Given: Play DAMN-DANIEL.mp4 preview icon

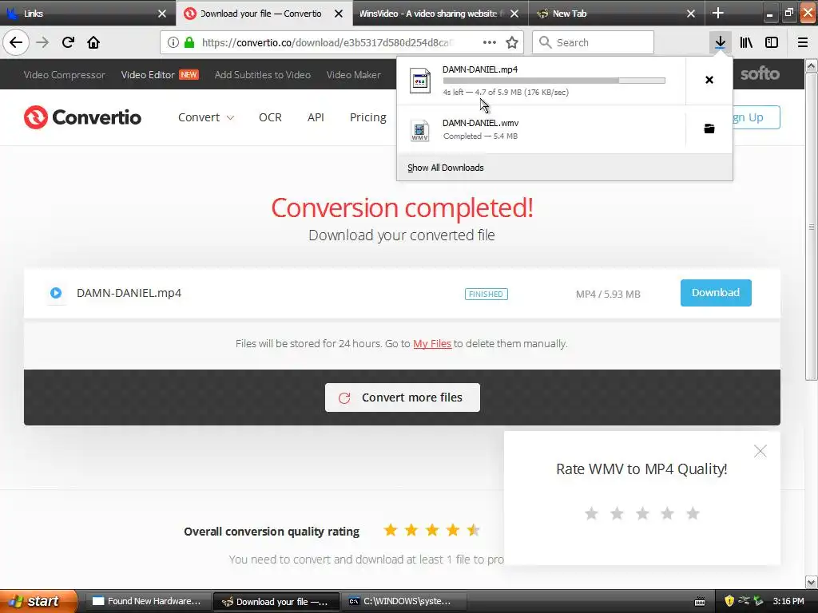Looking at the screenshot, I should pos(56,293).
